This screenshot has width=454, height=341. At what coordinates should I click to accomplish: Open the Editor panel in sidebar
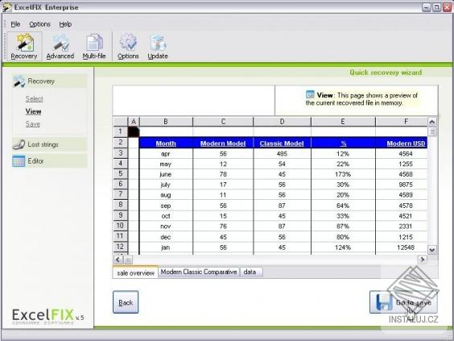click(50, 161)
